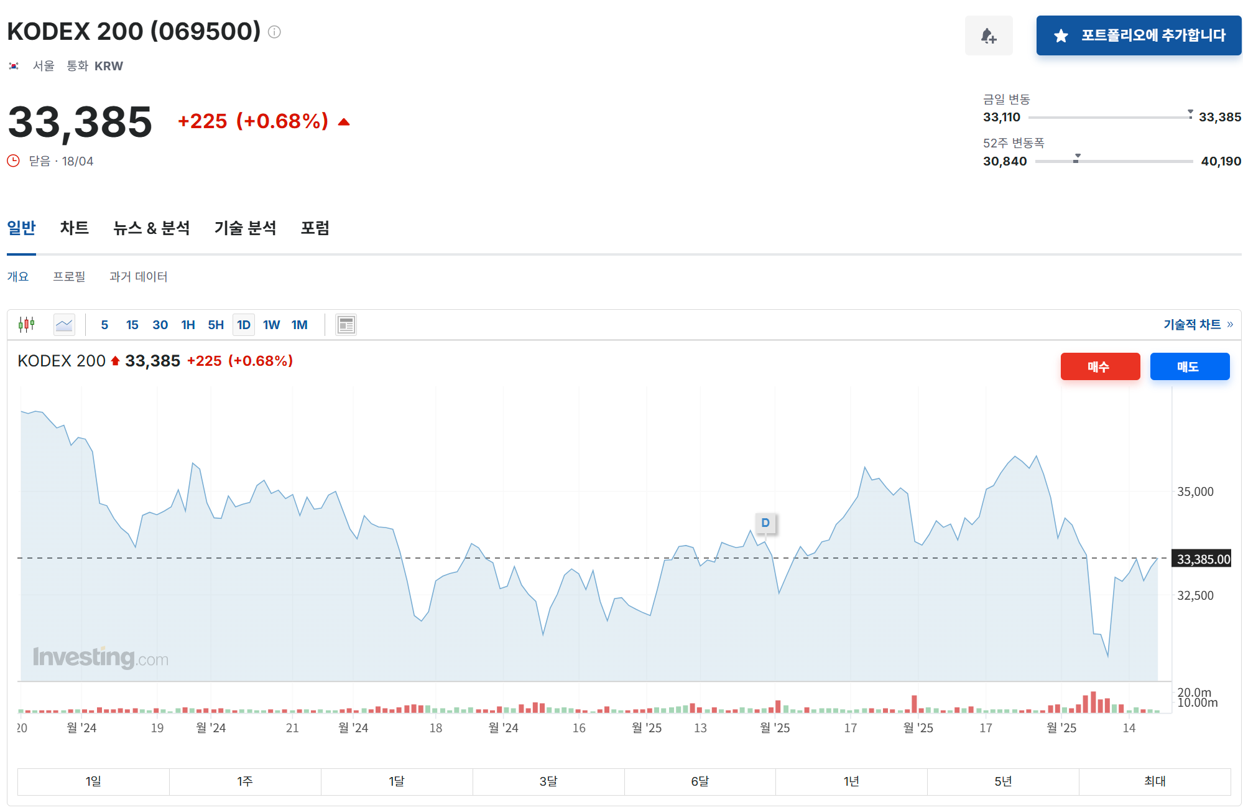Click the D dividend marker on chart
Viewport: 1243px width, 810px height.
click(x=765, y=523)
